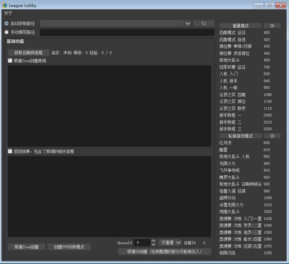
Task: Click ID header beside 普通模式
Action: [272, 26]
